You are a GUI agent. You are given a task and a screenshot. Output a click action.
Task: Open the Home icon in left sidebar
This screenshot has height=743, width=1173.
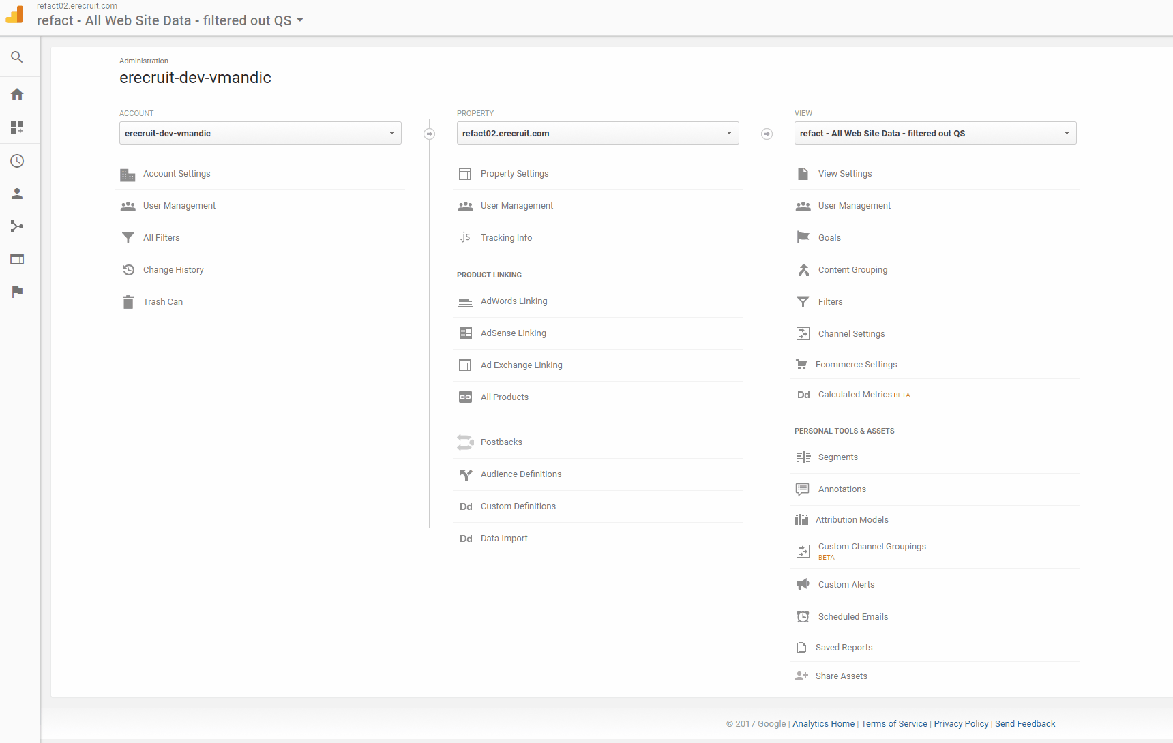17,94
